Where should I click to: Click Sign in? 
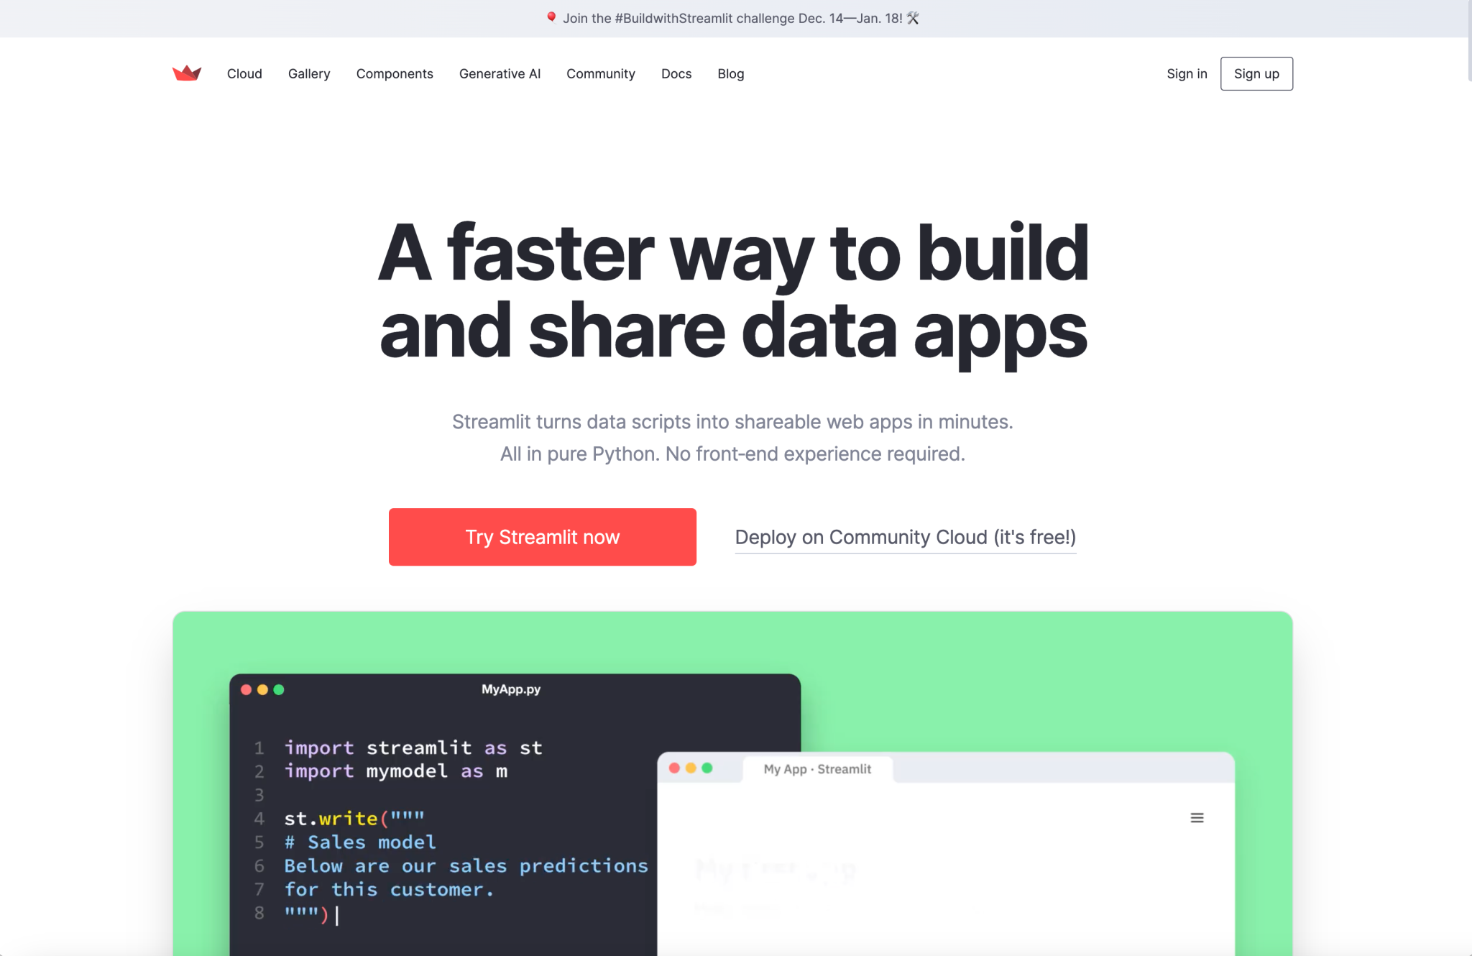(1187, 73)
